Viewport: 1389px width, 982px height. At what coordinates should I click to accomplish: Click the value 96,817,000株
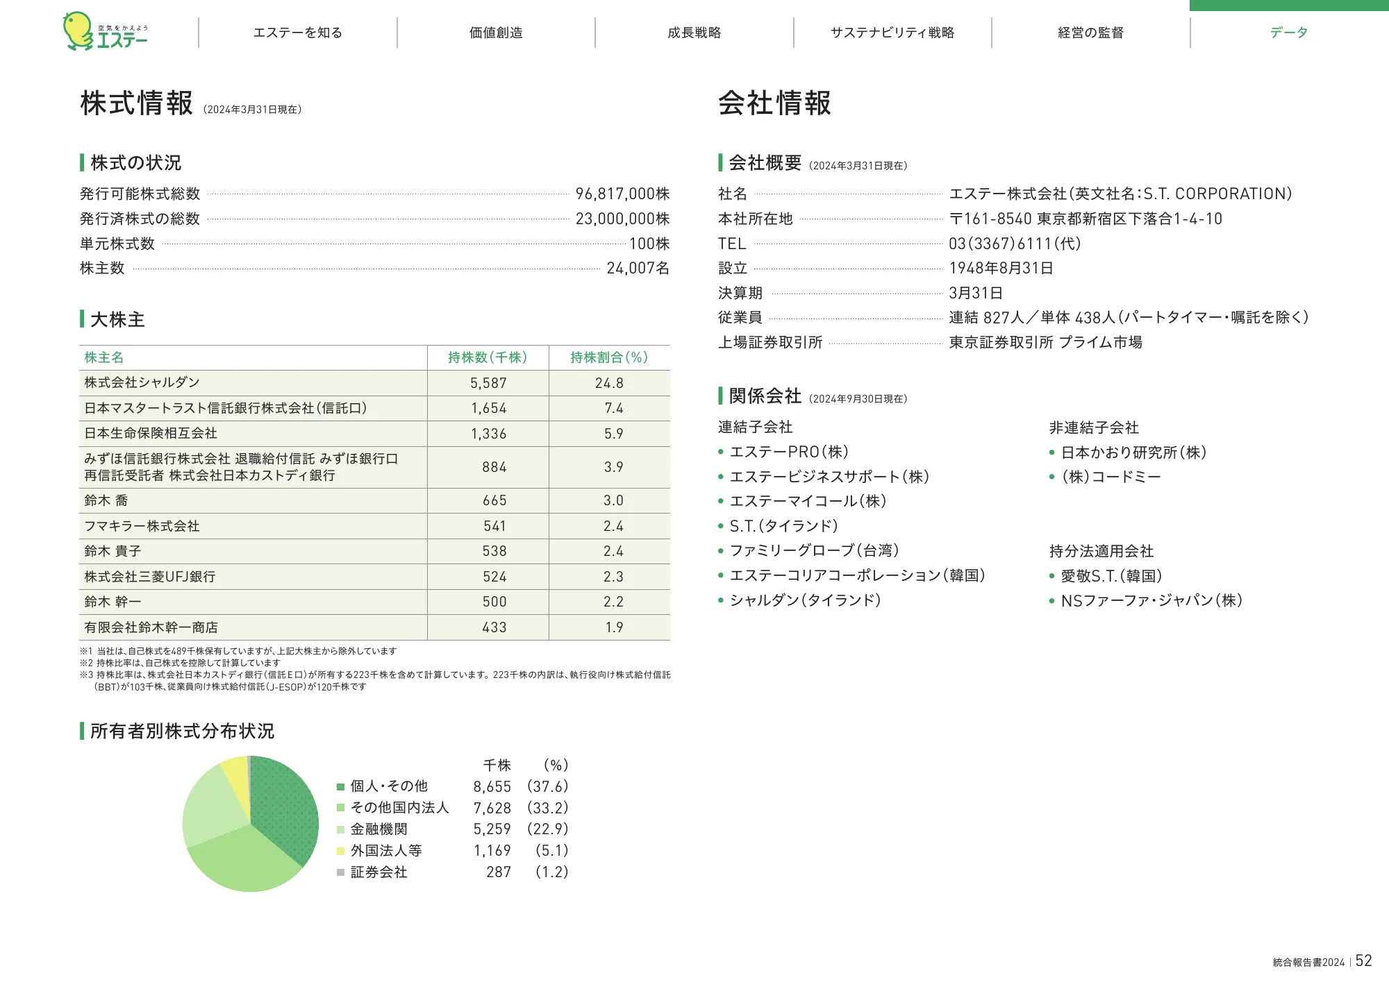[622, 194]
